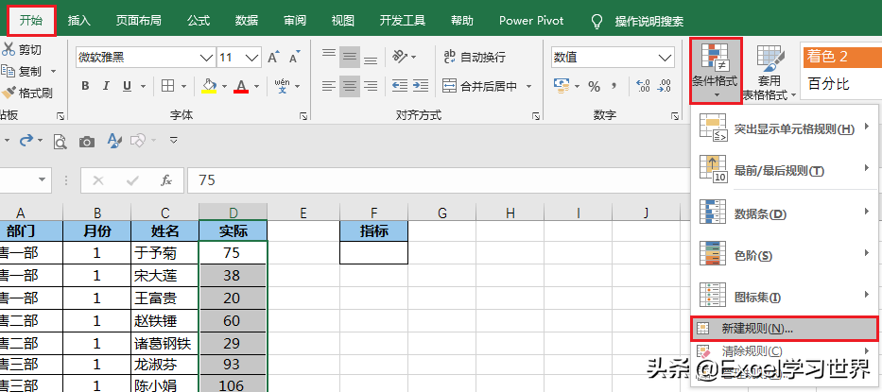
Task: Open 最前/最后规则 submenu
Action: pos(784,170)
